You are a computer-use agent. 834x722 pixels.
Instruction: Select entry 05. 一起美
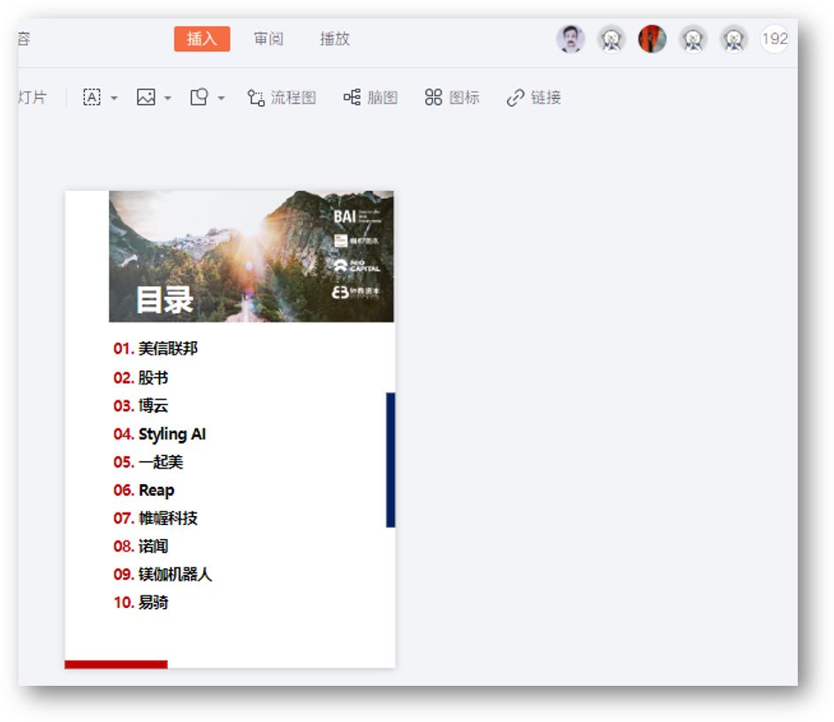click(148, 462)
